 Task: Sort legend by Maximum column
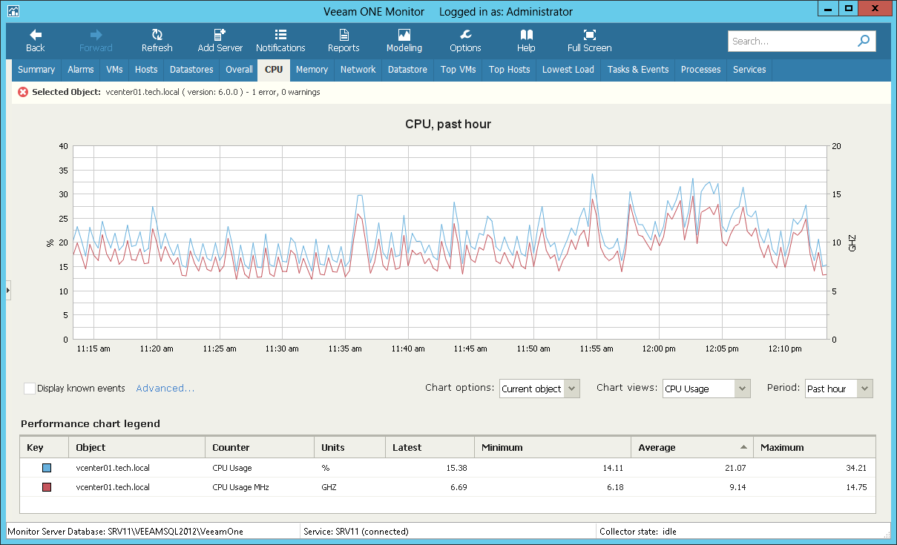pos(814,447)
